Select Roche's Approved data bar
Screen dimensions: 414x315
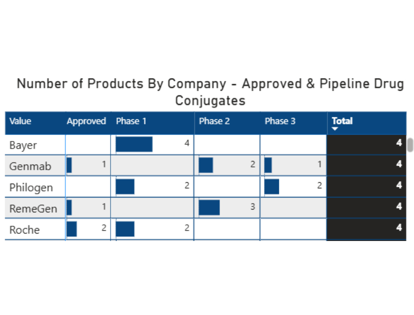[x=72, y=229]
